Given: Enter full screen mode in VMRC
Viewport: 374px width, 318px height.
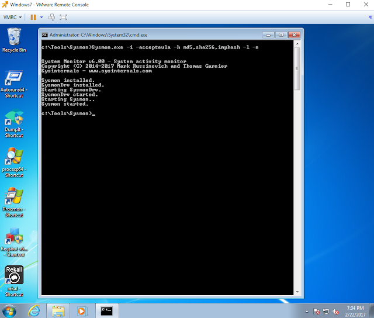Looking at the screenshot, I should 63,17.
